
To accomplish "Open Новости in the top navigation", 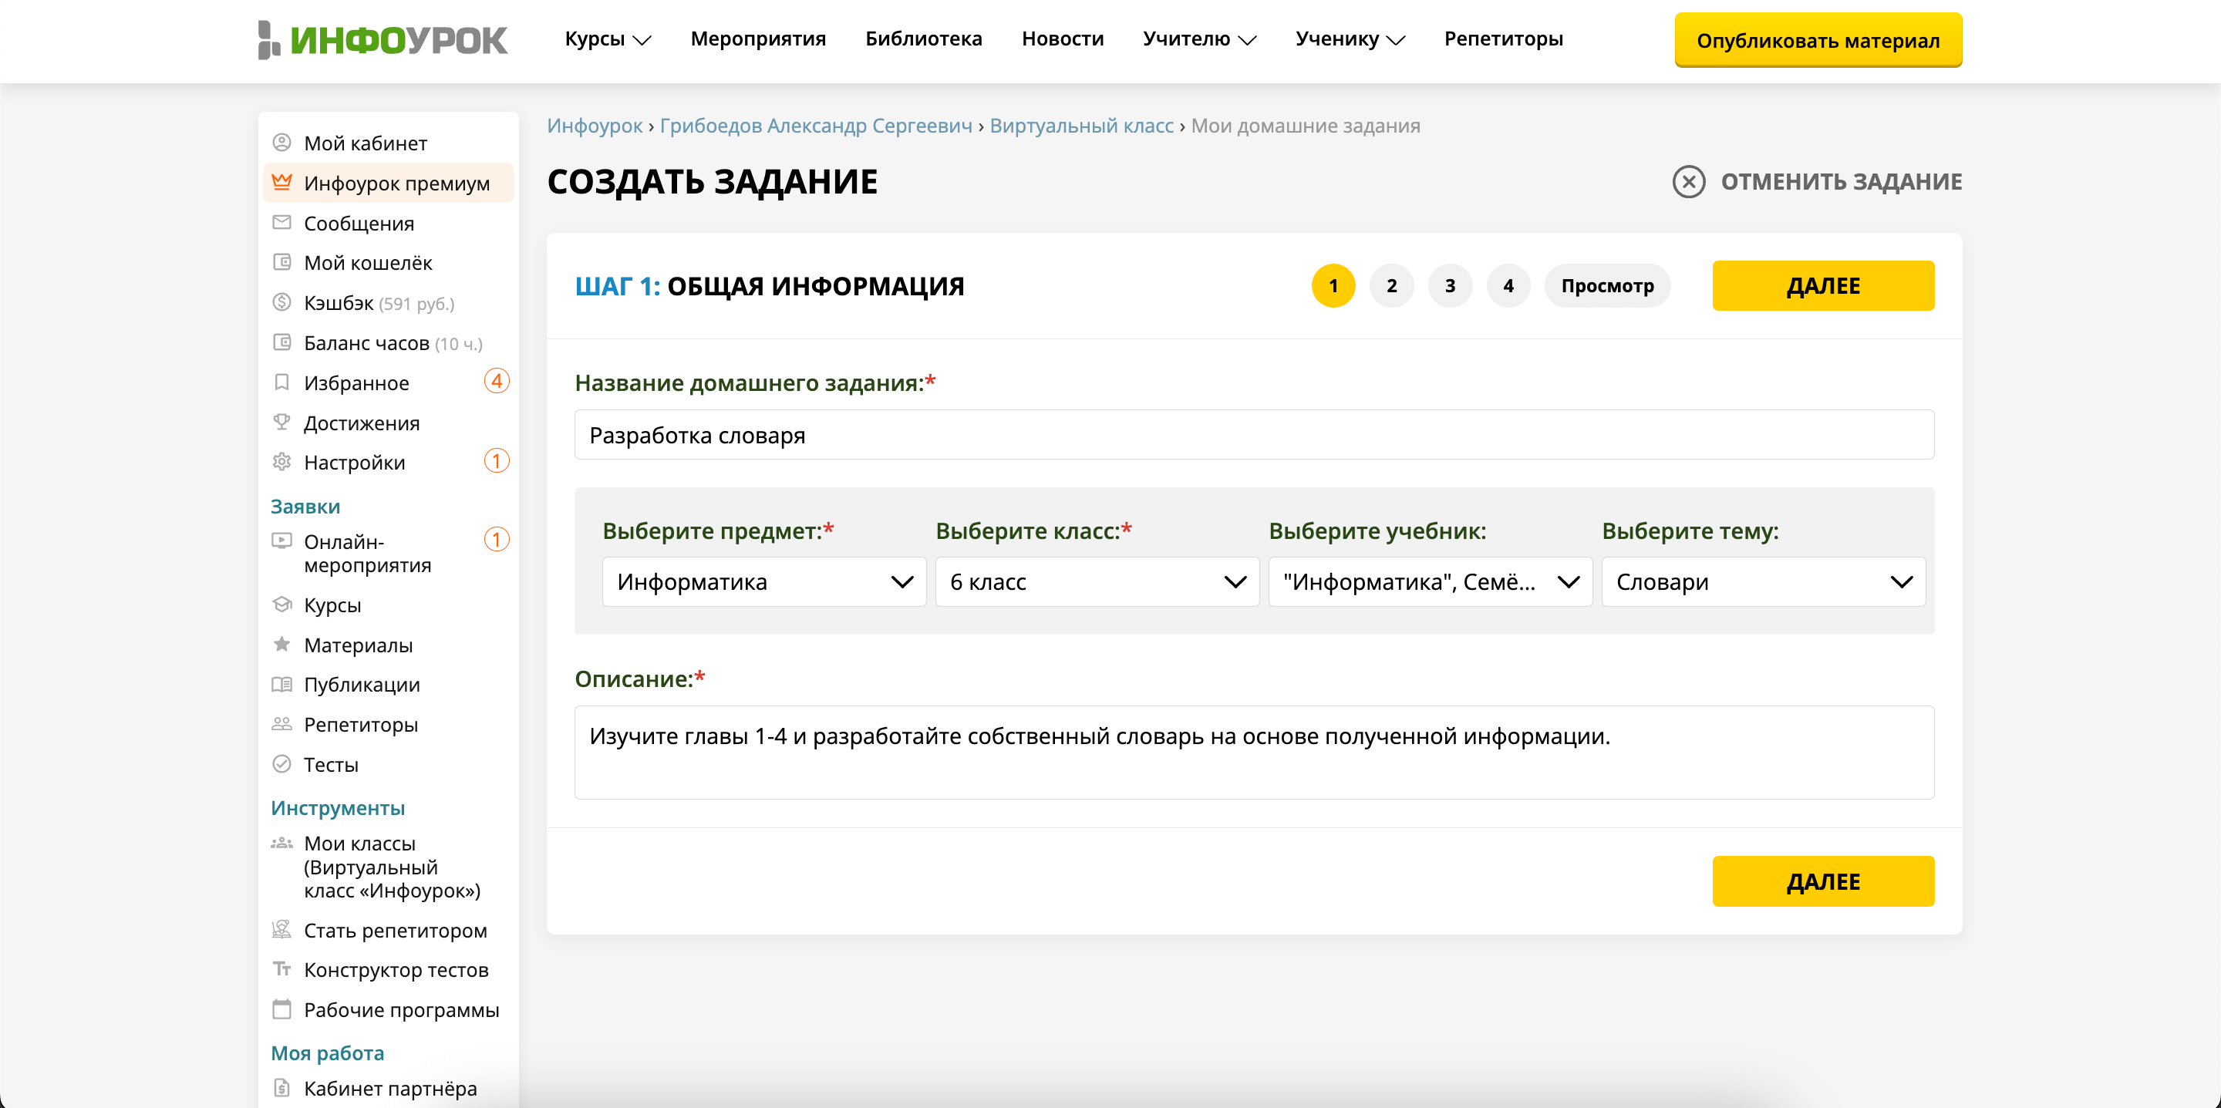I will [x=1062, y=39].
